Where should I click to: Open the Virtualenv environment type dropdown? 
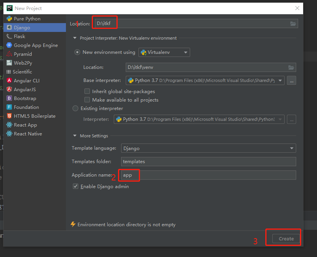185,52
